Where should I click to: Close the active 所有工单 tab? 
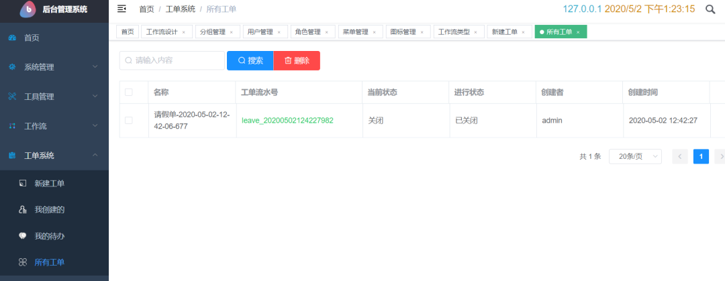pos(578,32)
